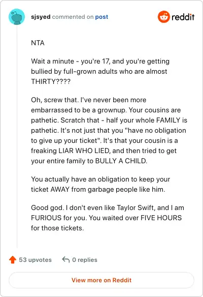Click the vertical comment thread line
This screenshot has height=297, width=203.
[17, 136]
